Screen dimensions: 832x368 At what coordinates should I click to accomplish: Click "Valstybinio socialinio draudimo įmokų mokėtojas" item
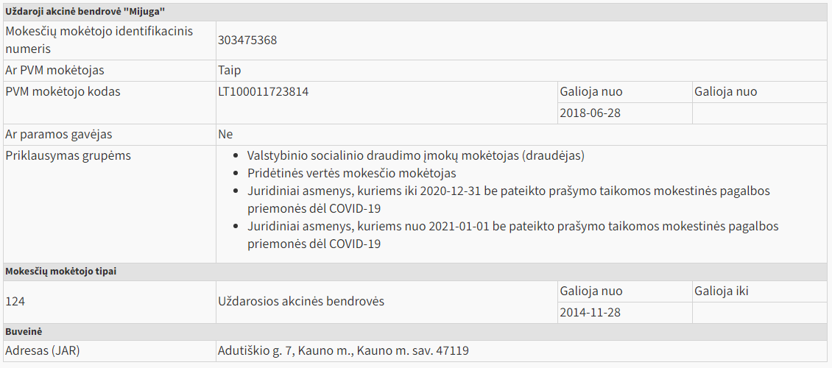point(416,156)
